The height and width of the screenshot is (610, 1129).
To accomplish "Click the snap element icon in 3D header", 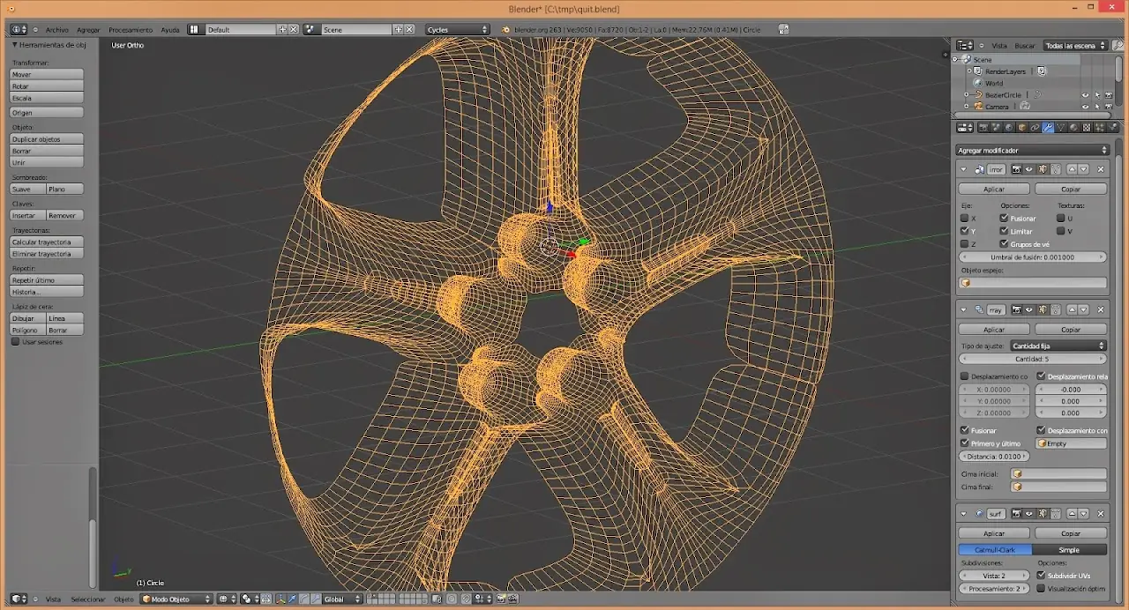I will (482, 599).
